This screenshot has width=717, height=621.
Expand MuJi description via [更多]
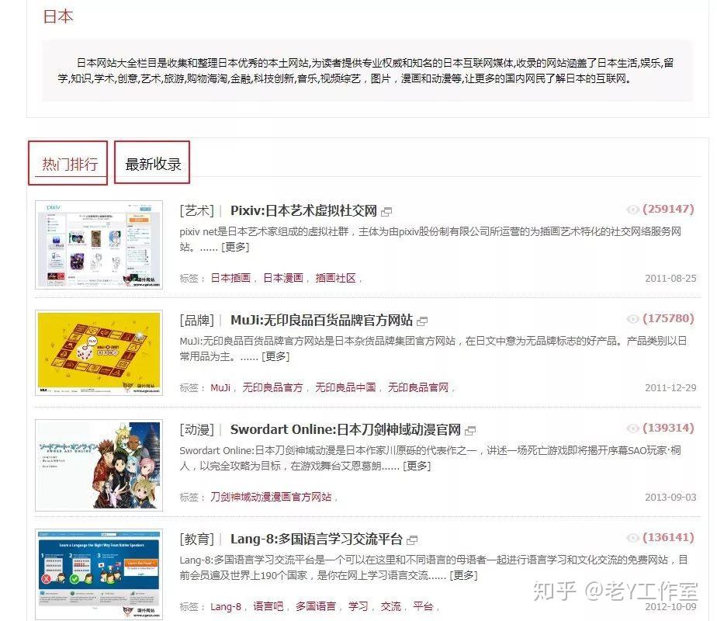pos(275,356)
